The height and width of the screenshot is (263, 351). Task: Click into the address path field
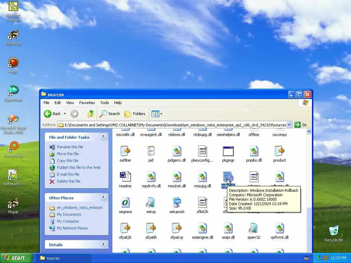coord(174,125)
